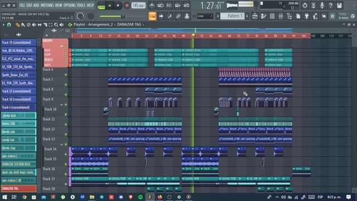Viewport: 357px width, 201px height.
Task: Click the green song position slider handle
Action: coord(123,16)
